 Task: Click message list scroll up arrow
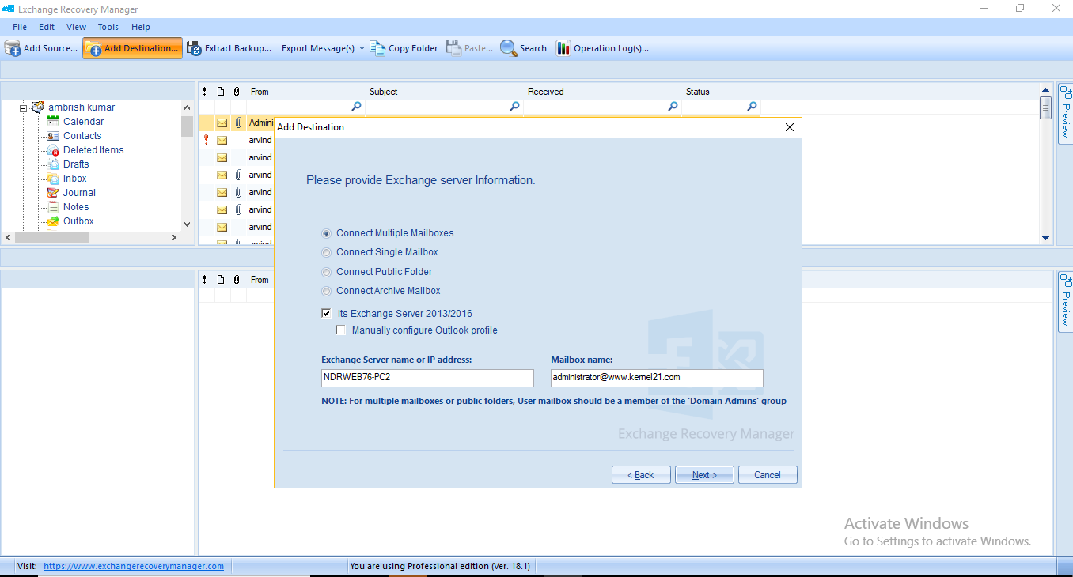point(1045,89)
